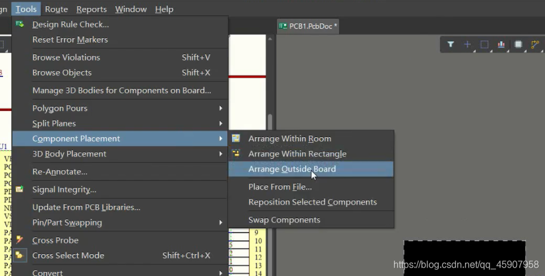The width and height of the screenshot is (545, 276).
Task: Click the Design Rule Check icon
Action: pyautogui.click(x=20, y=24)
